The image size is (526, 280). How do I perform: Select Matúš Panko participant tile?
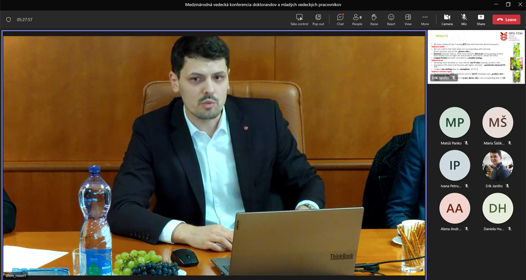tap(455, 122)
